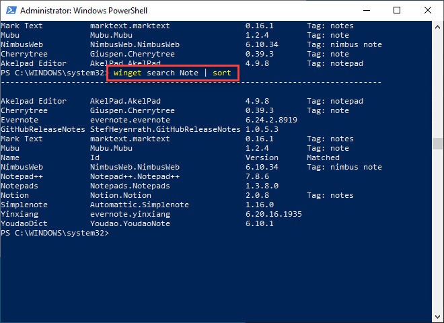The width and height of the screenshot is (444, 323).
Task: Minimize the PowerShell window
Action: (x=367, y=11)
